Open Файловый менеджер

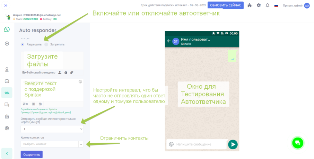(39, 72)
